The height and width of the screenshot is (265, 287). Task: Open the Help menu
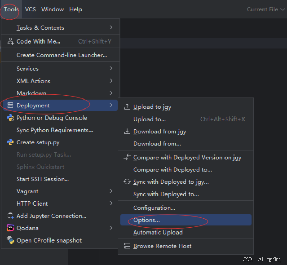pos(76,9)
